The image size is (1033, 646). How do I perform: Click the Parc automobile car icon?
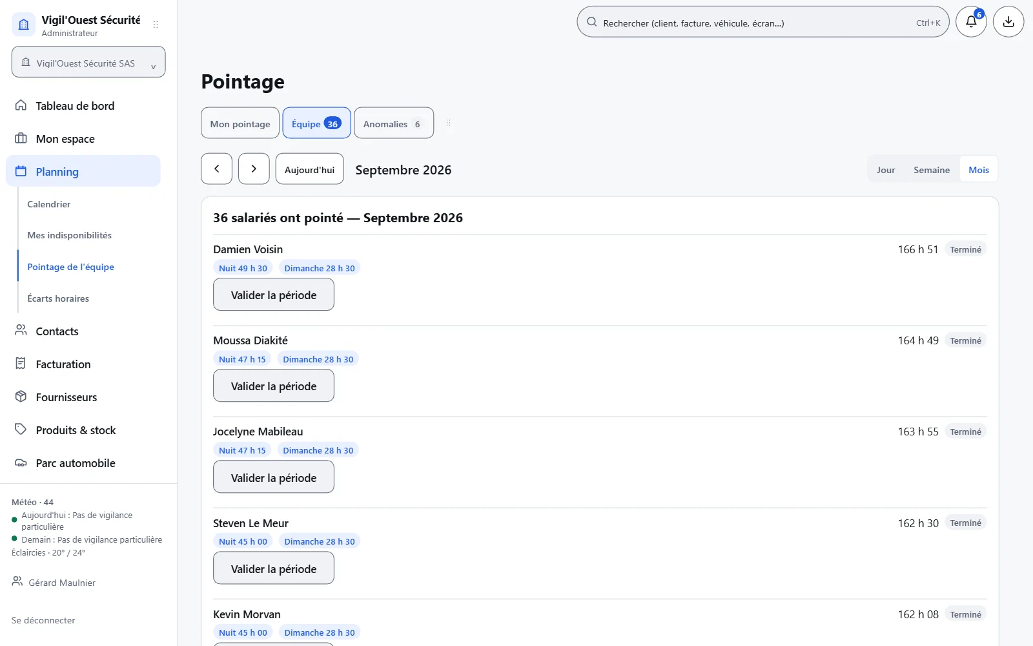coord(21,463)
